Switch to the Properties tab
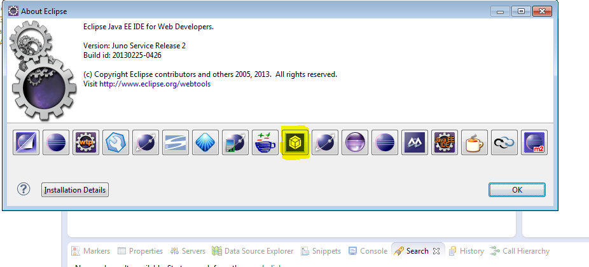 coord(141,251)
